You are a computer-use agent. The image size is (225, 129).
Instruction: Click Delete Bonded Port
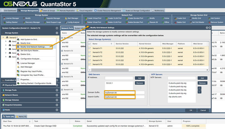(134, 22)
